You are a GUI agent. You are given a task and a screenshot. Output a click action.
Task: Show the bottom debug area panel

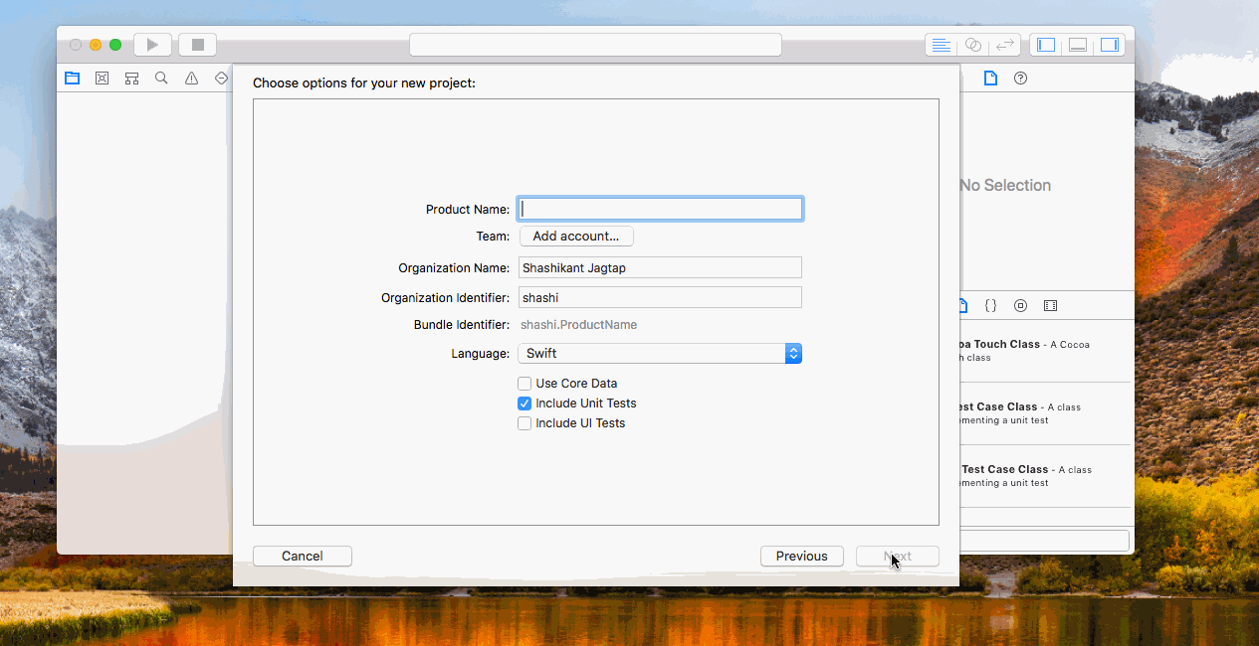pos(1077,44)
